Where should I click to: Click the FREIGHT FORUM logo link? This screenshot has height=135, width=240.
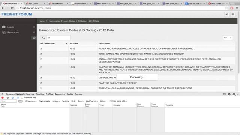(x=16, y=14)
